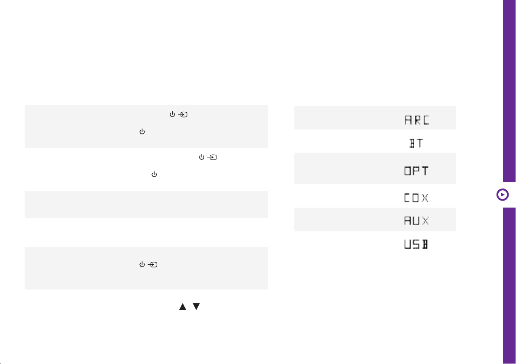Click the down triangle arrow icon
This screenshot has height=364, width=516.
pyautogui.click(x=196, y=306)
